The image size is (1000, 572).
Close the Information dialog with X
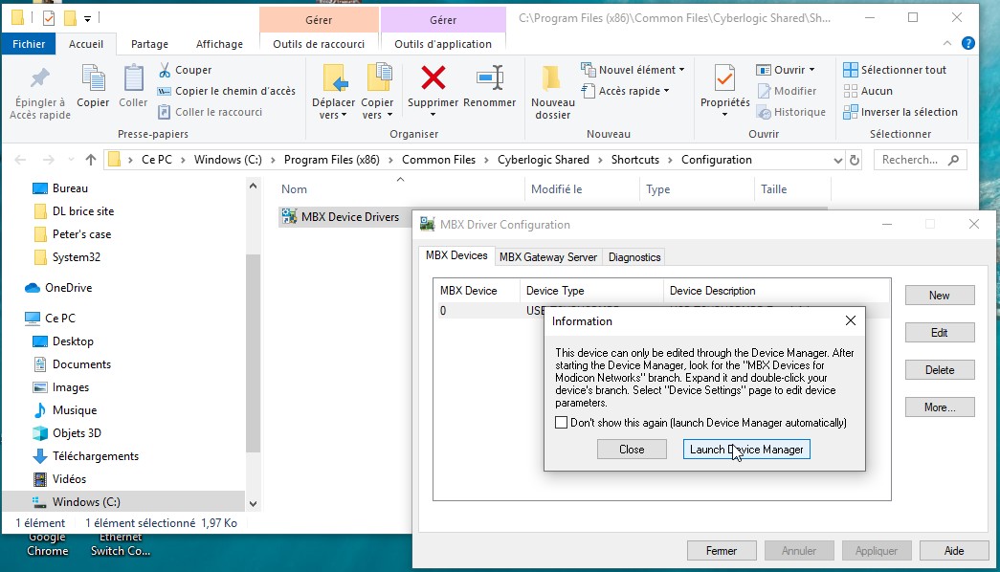point(850,320)
